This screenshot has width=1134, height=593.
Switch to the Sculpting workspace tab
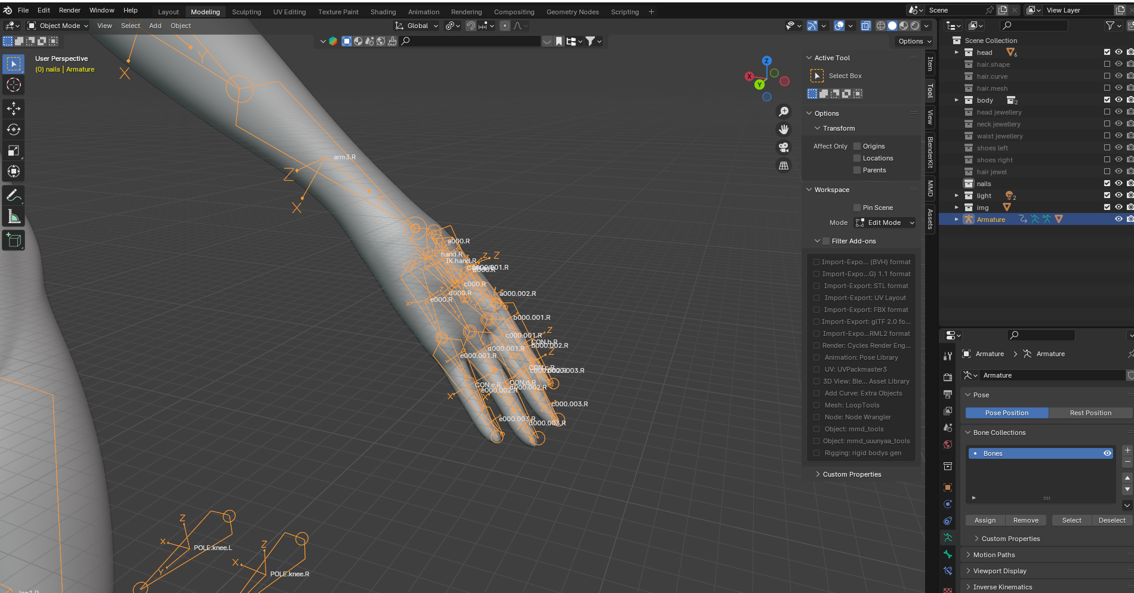(x=246, y=12)
